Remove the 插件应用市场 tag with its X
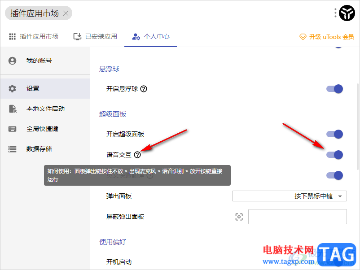The width and height of the screenshot is (360, 270). pyautogui.click(x=66, y=13)
